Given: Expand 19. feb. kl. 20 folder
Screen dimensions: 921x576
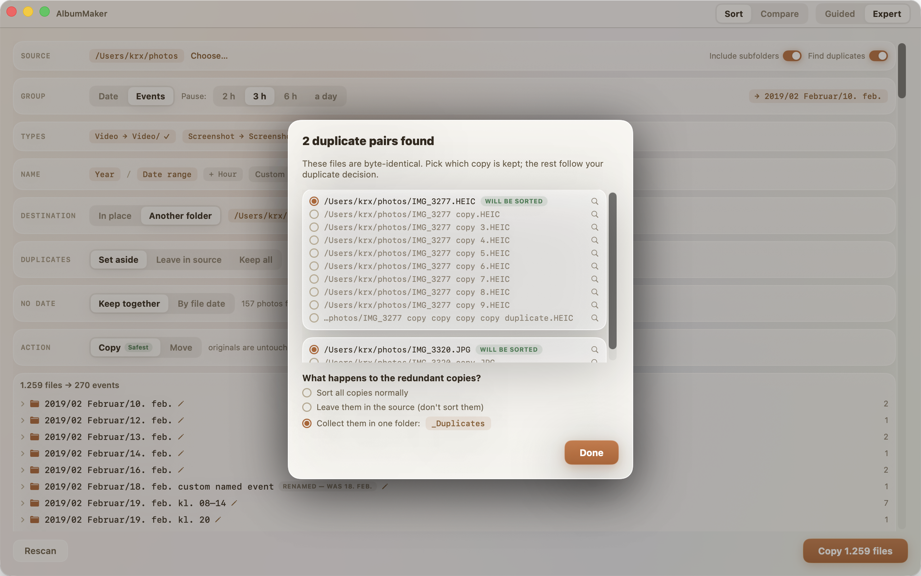Looking at the screenshot, I should (22, 519).
